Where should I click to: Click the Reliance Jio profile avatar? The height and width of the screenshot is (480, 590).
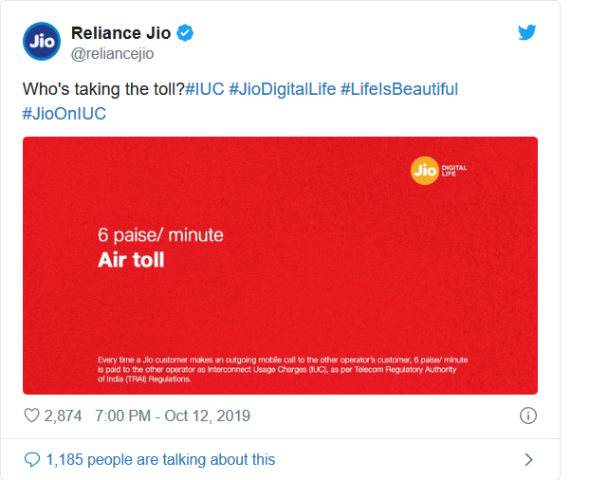tap(41, 43)
